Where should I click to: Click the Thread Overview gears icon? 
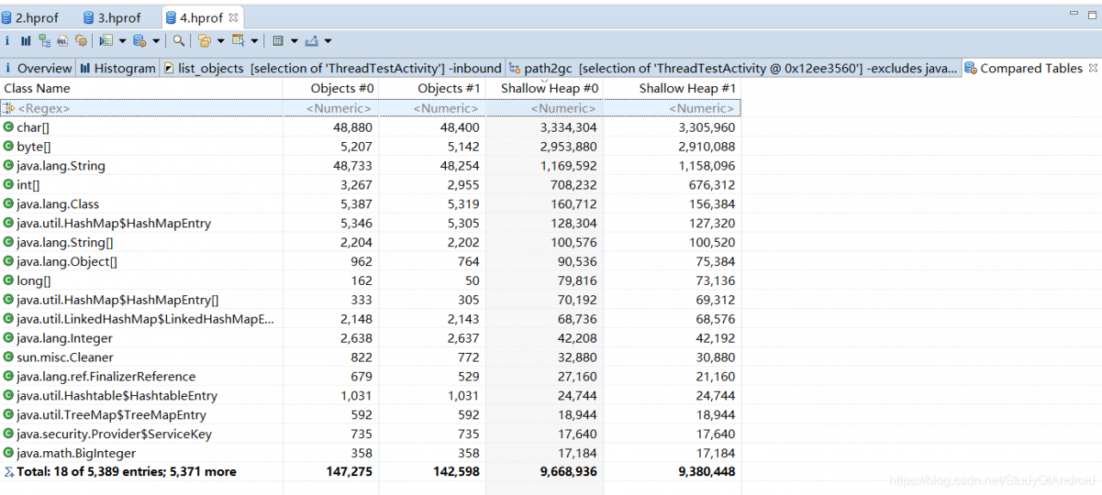(82, 40)
